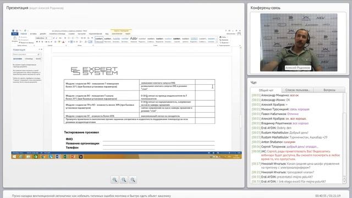The width and height of the screenshot is (352, 198).
Task: Switch to the Вопросы chat tab
Action: pos(329,90)
